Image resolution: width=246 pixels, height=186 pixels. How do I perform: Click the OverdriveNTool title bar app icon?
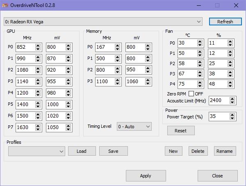coord(5,5)
